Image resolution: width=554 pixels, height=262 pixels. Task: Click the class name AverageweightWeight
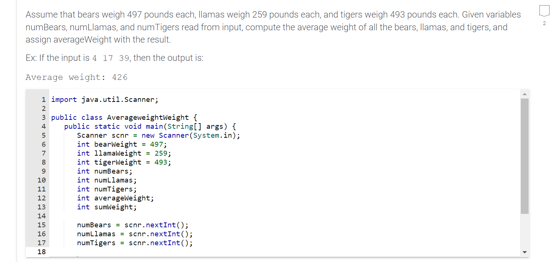[x=147, y=117]
